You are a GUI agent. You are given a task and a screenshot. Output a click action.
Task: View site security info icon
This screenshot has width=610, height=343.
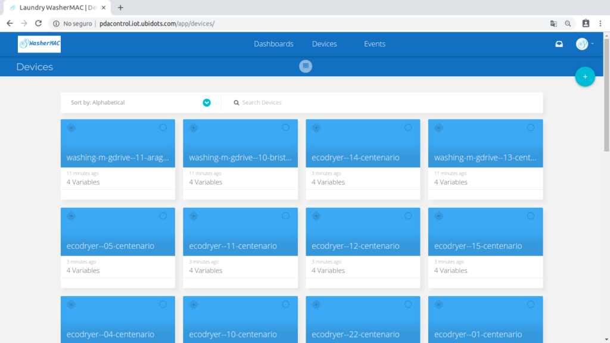(56, 24)
